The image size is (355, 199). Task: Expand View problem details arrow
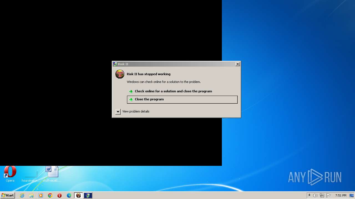click(118, 111)
